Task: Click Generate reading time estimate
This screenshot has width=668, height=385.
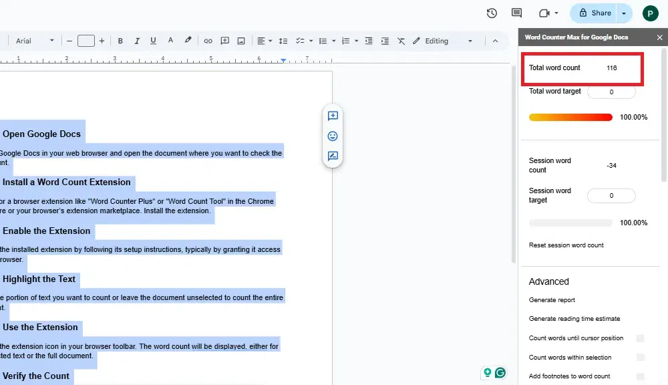Action: [x=574, y=319]
